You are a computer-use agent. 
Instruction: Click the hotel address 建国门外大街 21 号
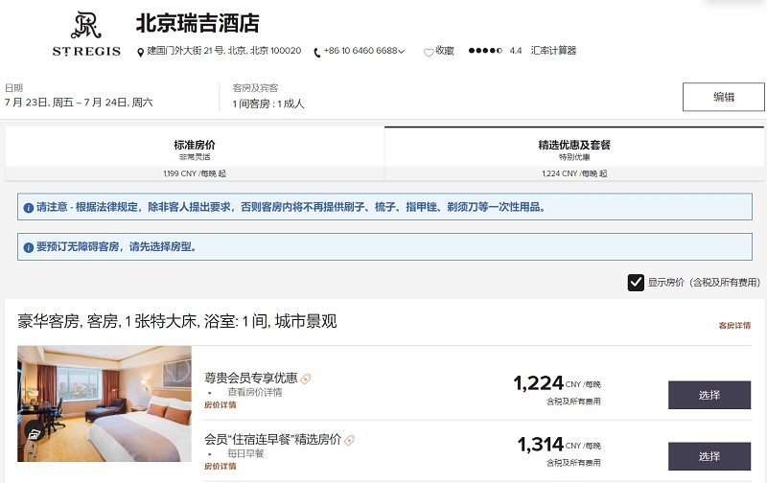tap(224, 51)
